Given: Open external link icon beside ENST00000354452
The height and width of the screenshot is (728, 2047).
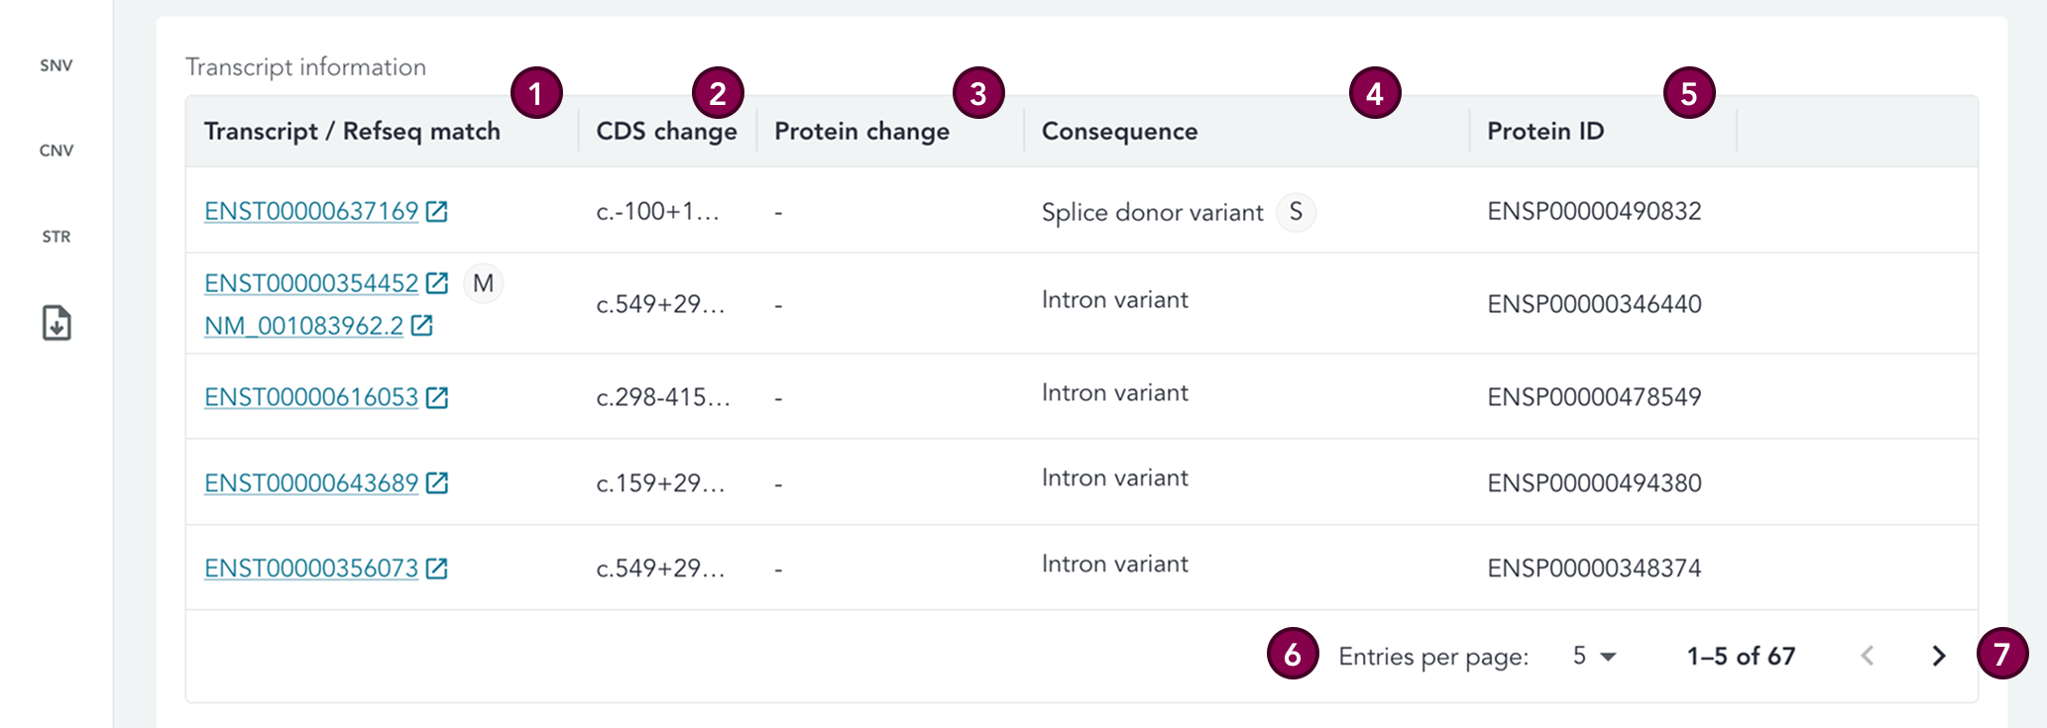Looking at the screenshot, I should (437, 283).
